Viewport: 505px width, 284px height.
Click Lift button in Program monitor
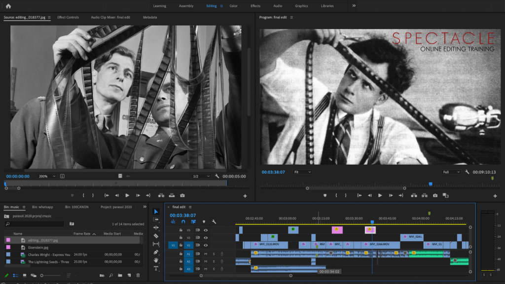click(414, 195)
